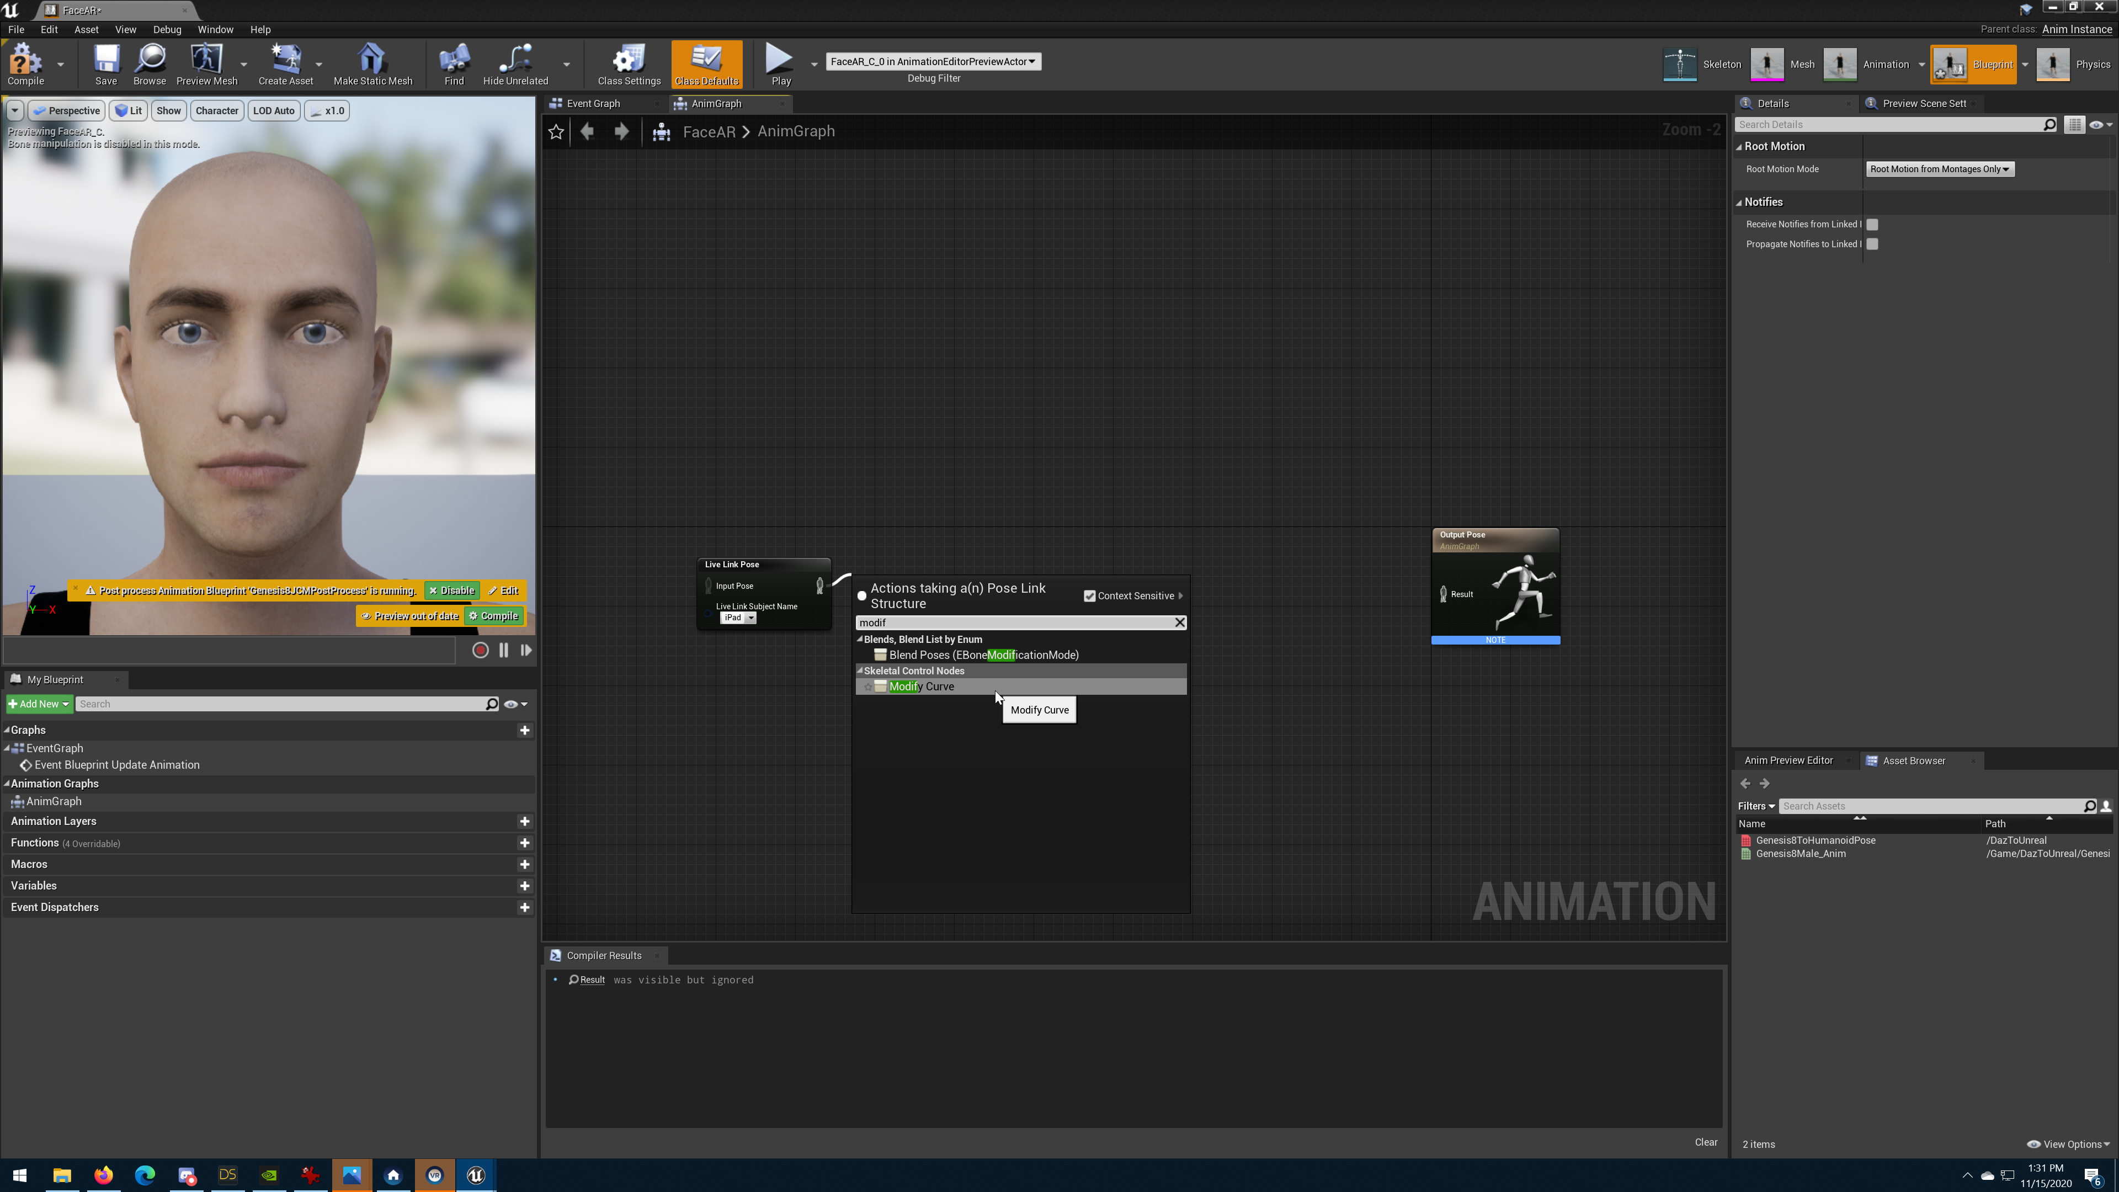Open Class Defaults
This screenshot has height=1192, width=2119.
[x=706, y=64]
